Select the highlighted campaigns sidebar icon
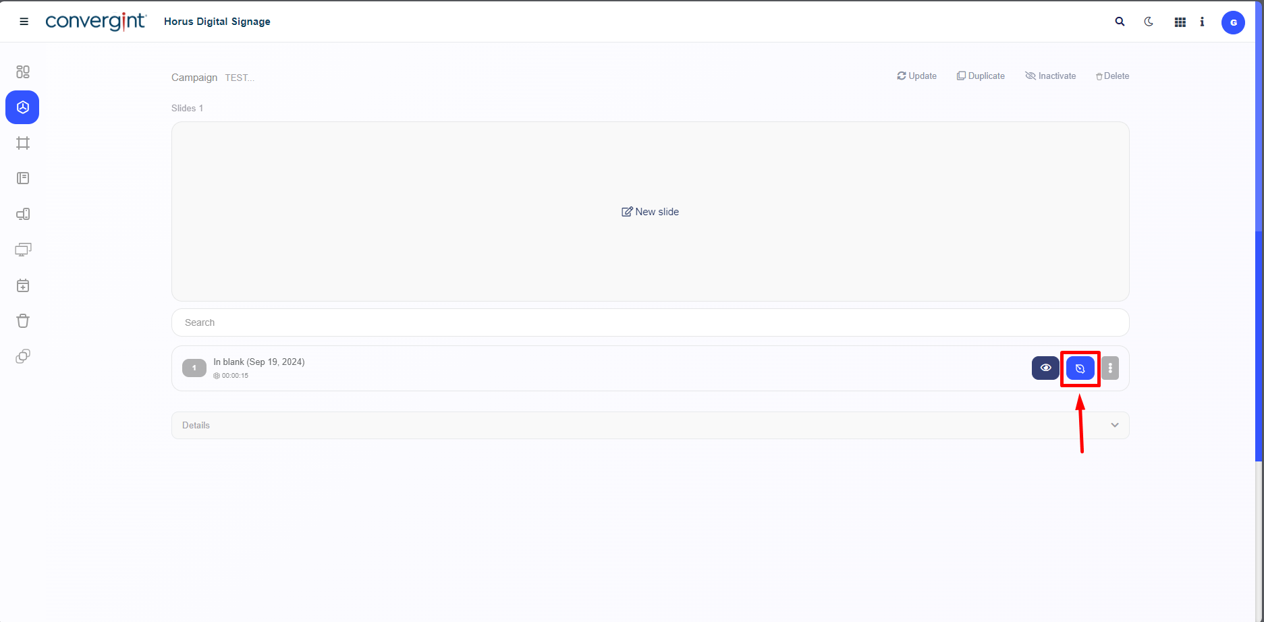 click(x=22, y=107)
